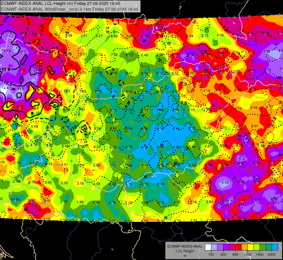Click the map value 2.42

pyautogui.click(x=64, y=202)
